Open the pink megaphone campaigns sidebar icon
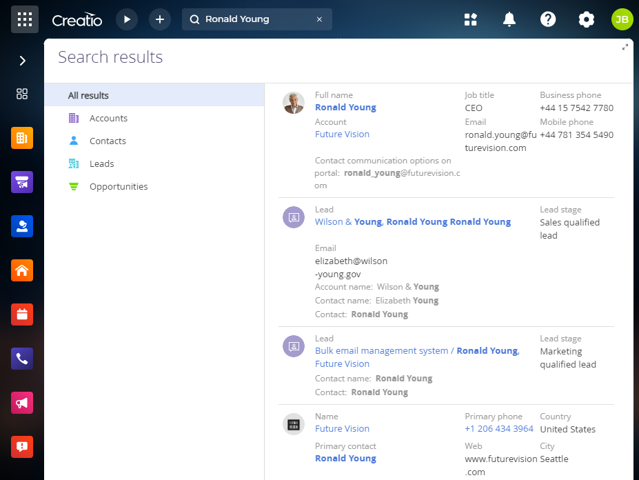Viewport: 639px width, 480px height. coord(22,403)
